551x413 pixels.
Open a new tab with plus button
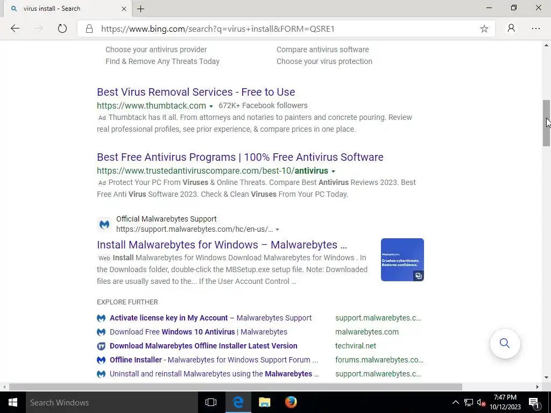coord(140,9)
